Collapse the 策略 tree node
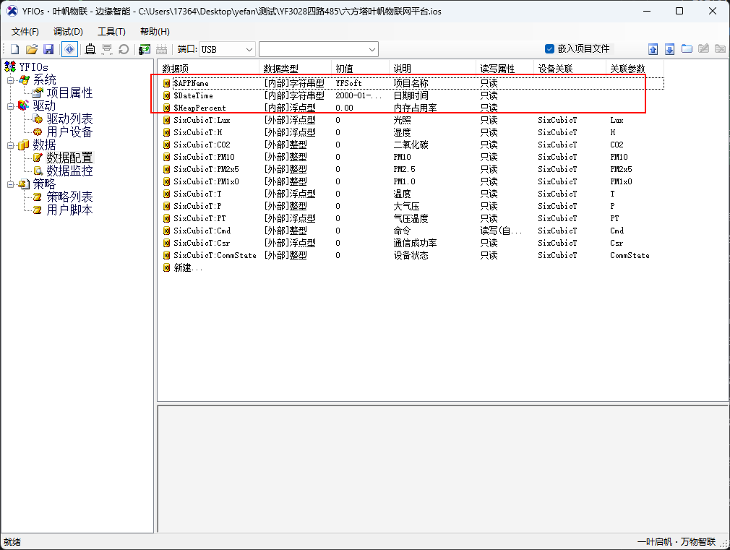 (11, 184)
